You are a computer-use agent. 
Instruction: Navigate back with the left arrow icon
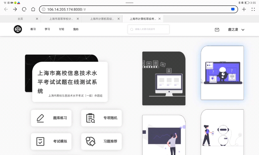[6, 9]
